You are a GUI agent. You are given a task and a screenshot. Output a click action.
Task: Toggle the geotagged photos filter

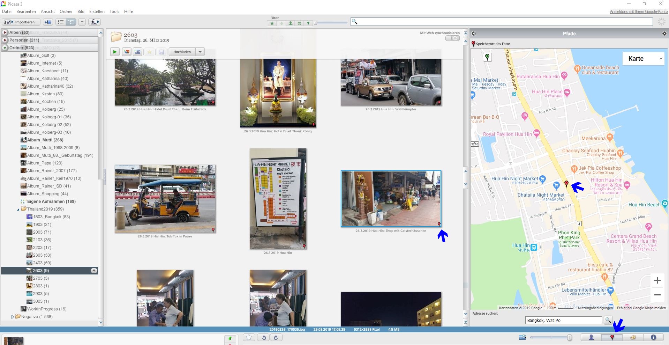click(308, 23)
